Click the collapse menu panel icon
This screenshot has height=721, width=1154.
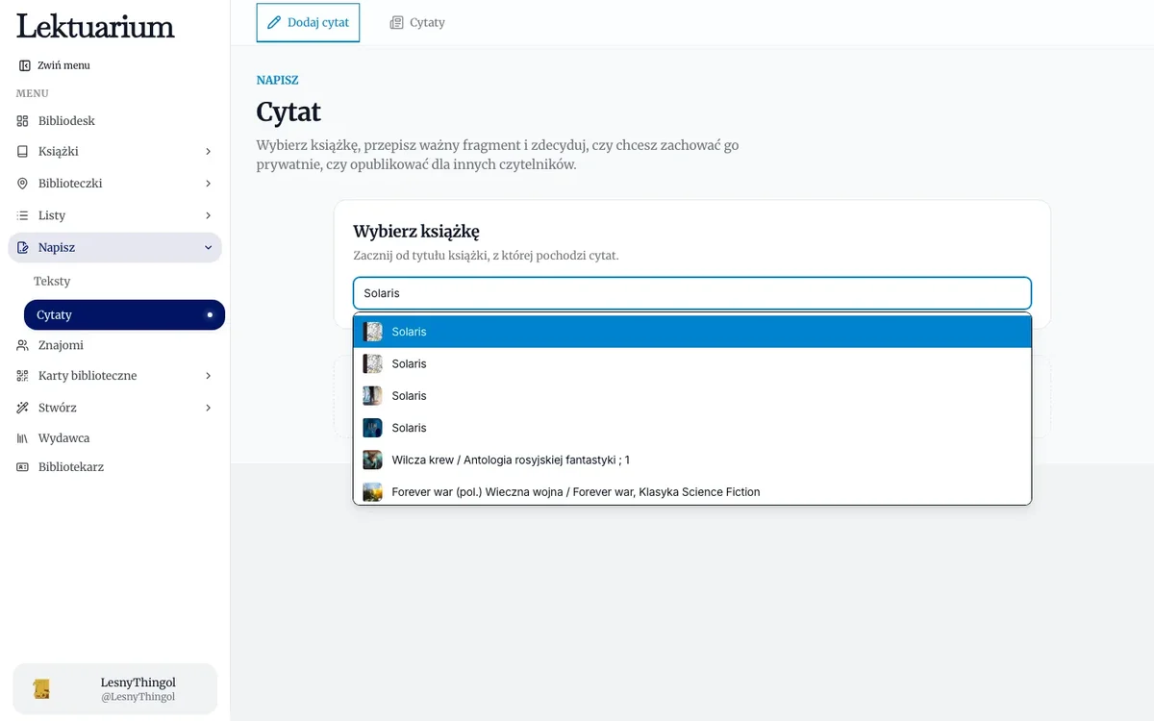[x=25, y=65]
